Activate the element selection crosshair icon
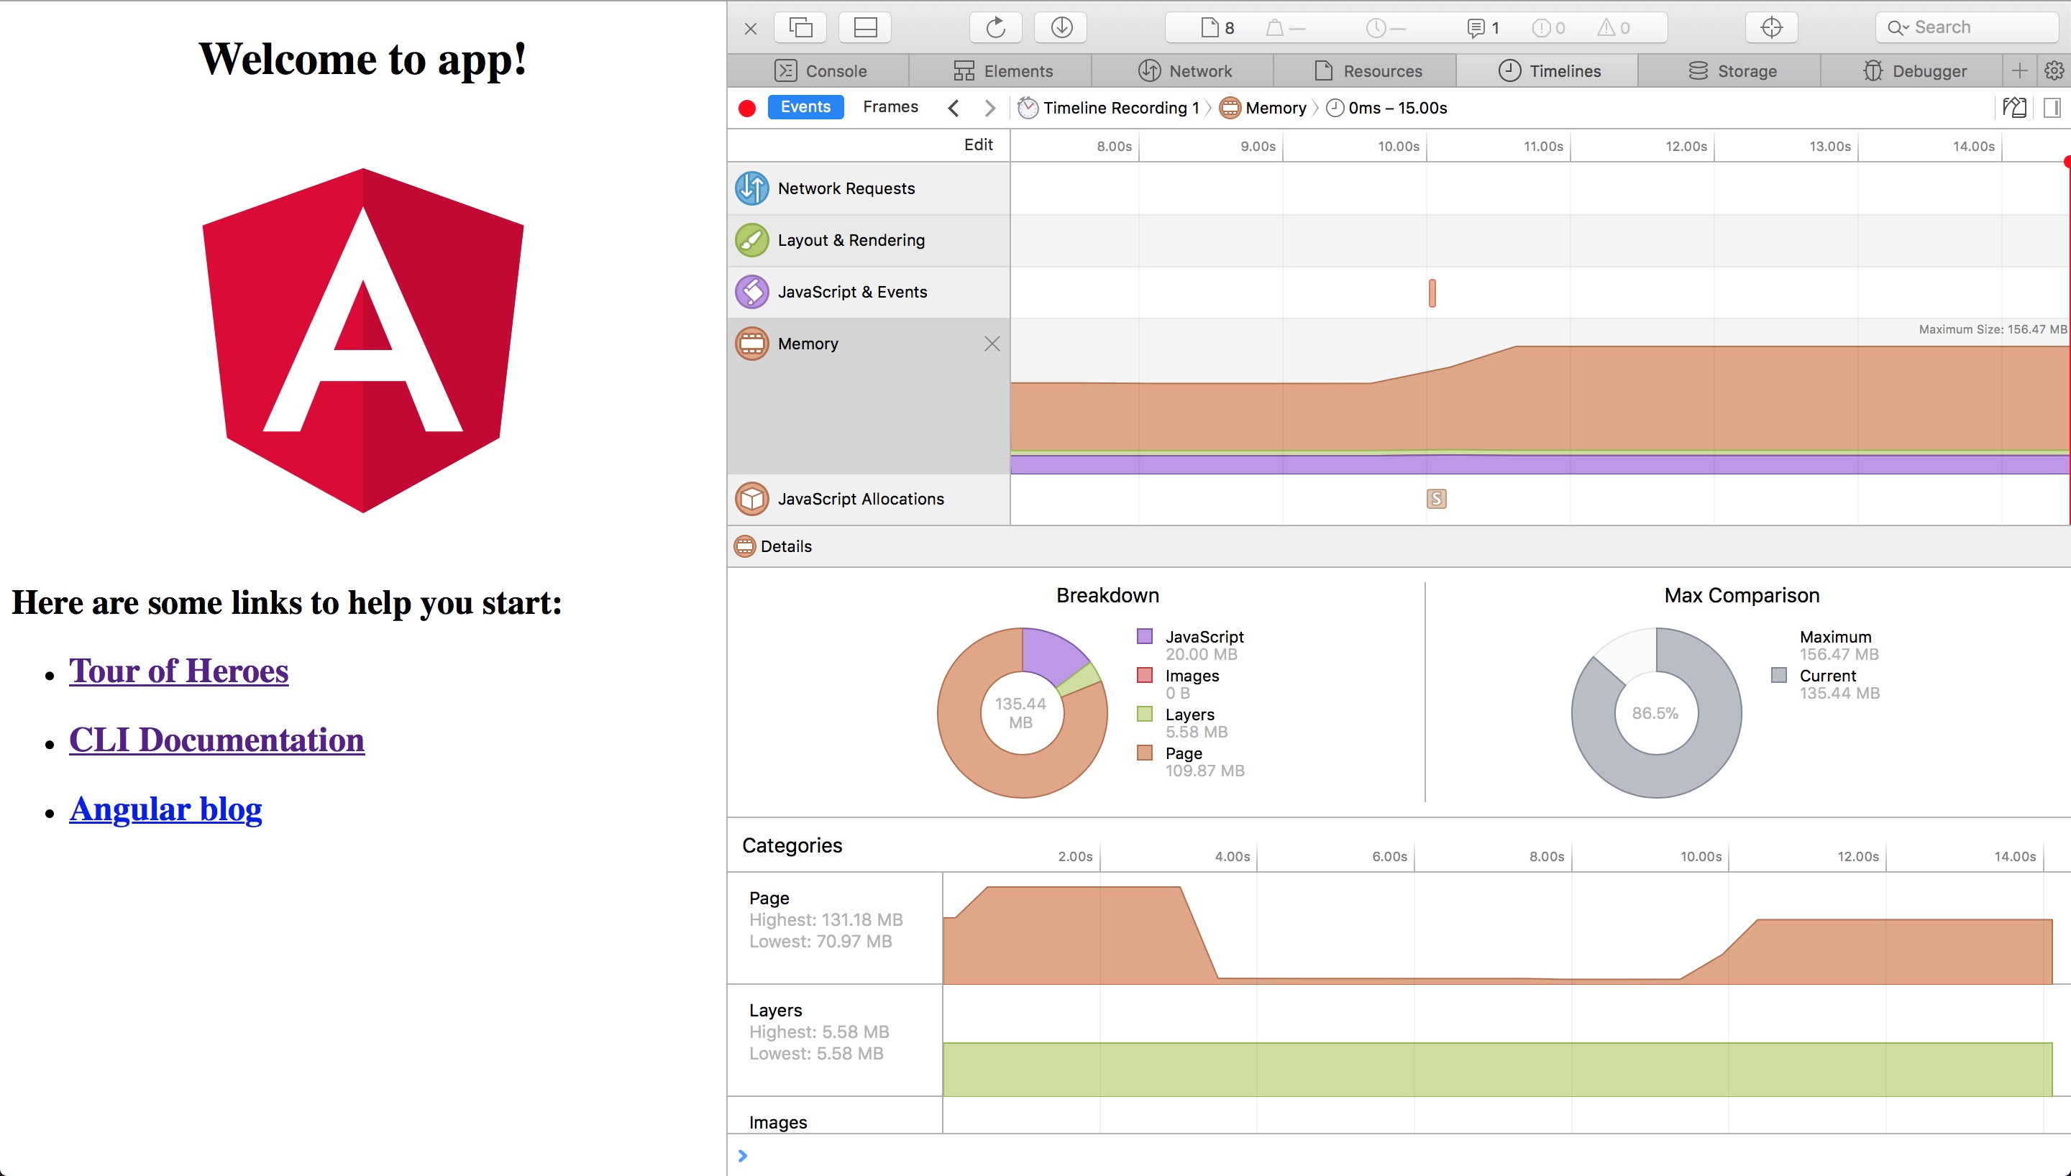The height and width of the screenshot is (1176, 2071). (x=1770, y=27)
